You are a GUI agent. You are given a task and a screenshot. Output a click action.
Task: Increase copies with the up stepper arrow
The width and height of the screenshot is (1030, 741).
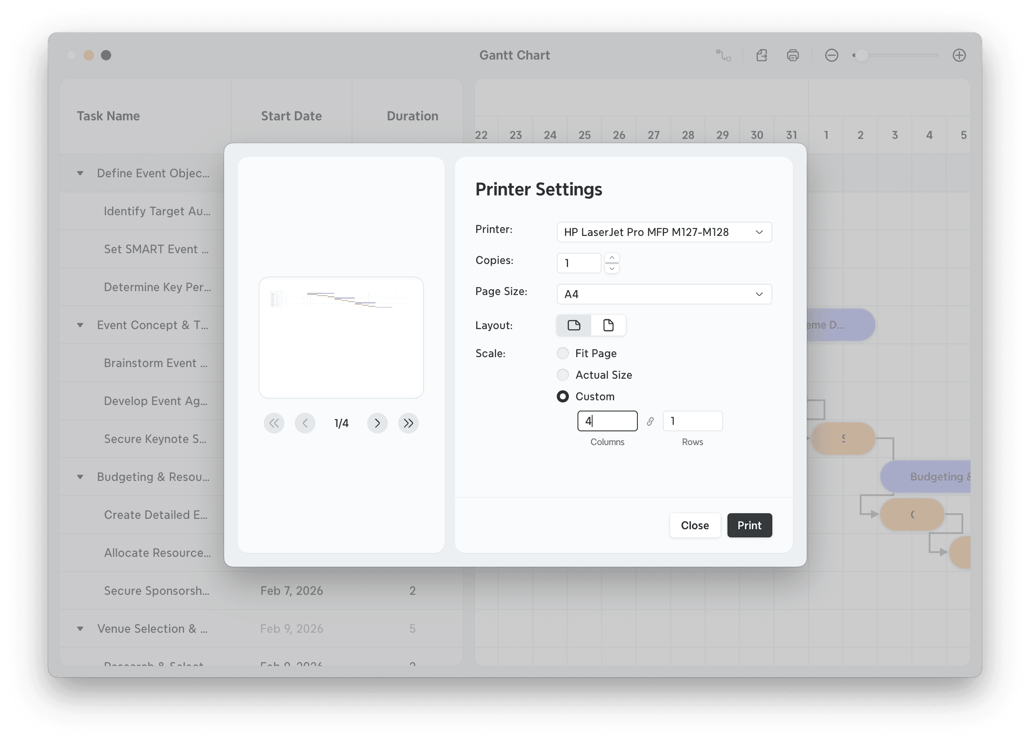click(x=612, y=258)
